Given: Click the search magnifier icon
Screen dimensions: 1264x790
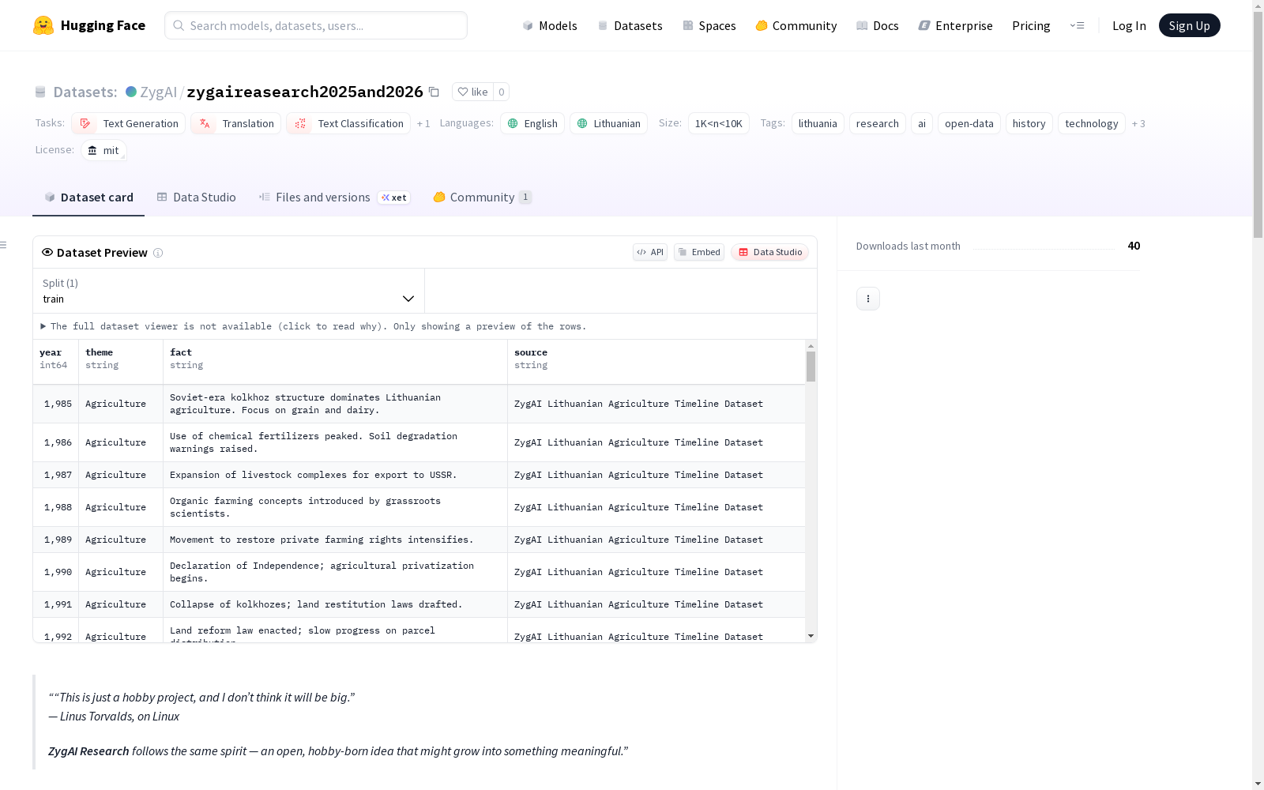Looking at the screenshot, I should (x=179, y=25).
